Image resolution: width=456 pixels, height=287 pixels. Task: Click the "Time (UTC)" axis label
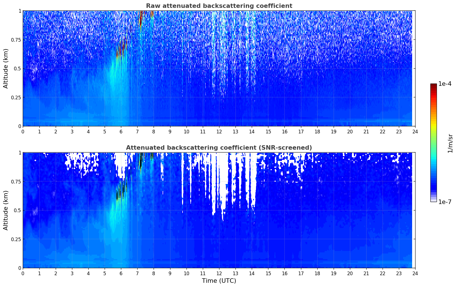(219, 281)
